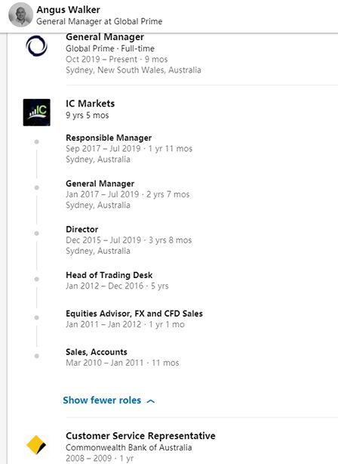This screenshot has height=464, width=338.
Task: Select the General Manager at Global Prime title
Action: click(x=100, y=22)
